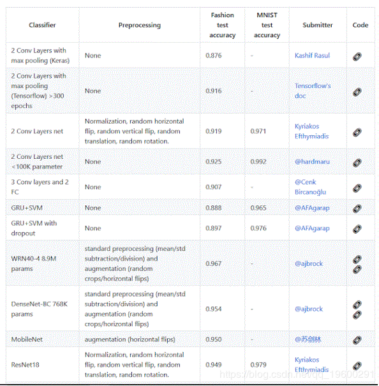Open code link icon for MobileNet row

point(357,340)
